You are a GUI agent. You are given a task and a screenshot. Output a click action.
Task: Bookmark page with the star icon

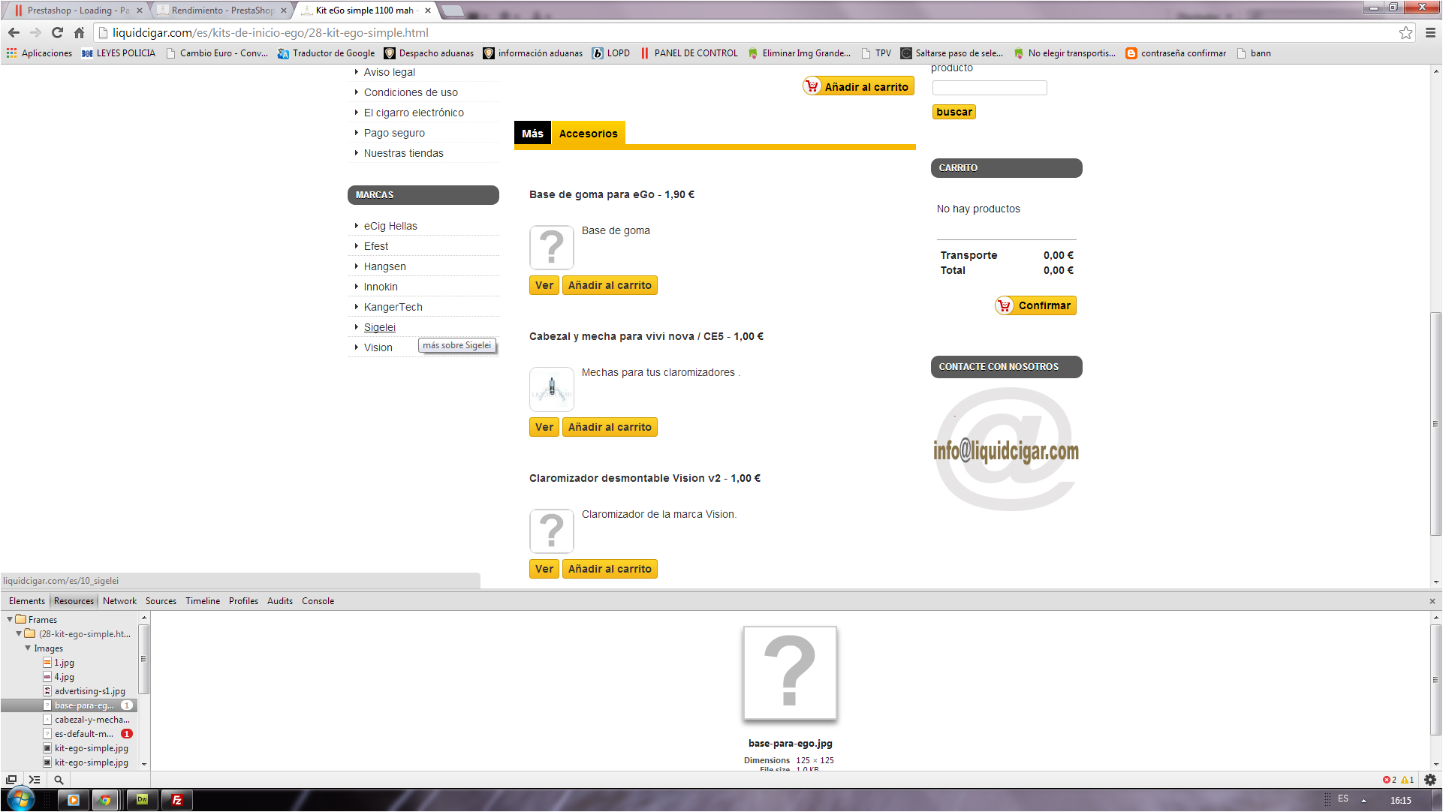tap(1405, 32)
